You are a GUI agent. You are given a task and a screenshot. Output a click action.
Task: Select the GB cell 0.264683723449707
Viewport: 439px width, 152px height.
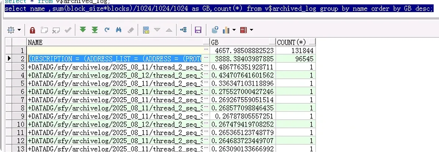point(243,140)
